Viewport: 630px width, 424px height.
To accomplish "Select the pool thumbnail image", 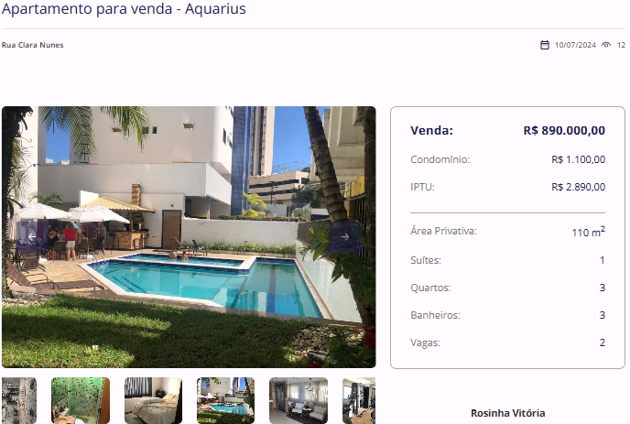I will (x=225, y=400).
